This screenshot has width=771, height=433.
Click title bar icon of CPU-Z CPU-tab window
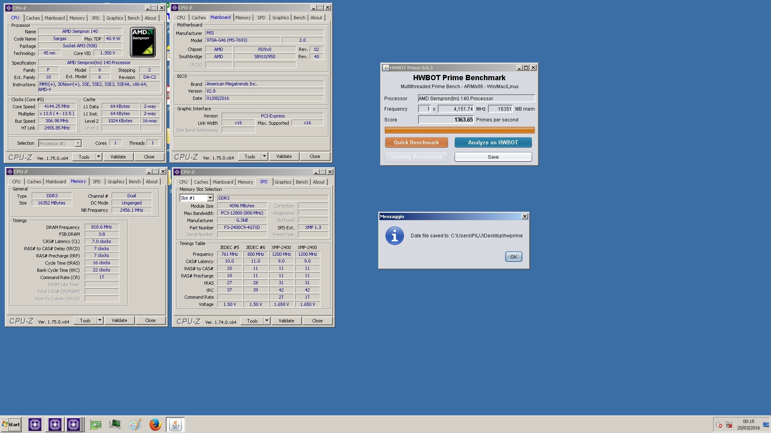[9, 8]
